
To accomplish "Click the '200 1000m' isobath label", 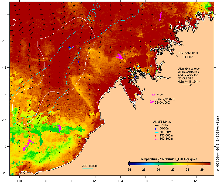I will [90, 166].
